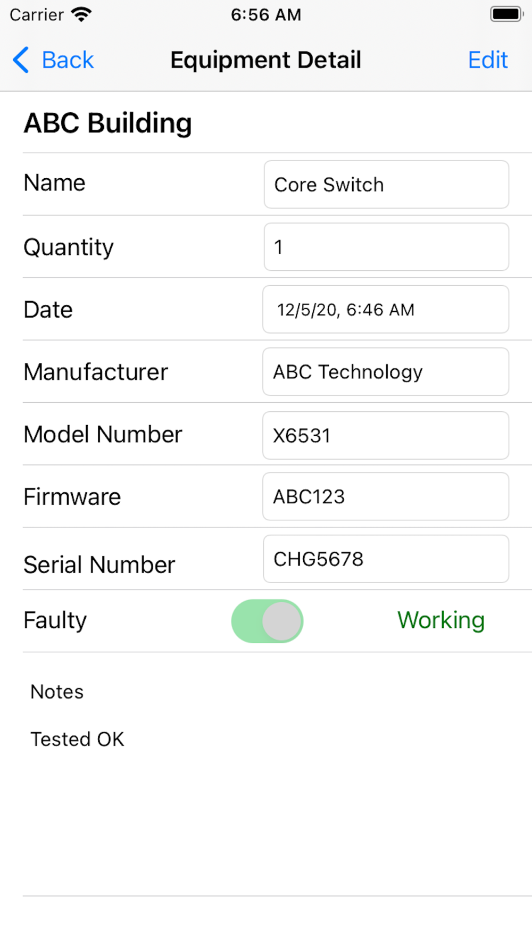Select the Firmware field ABC123
This screenshot has height=946, width=532.
pyautogui.click(x=386, y=496)
